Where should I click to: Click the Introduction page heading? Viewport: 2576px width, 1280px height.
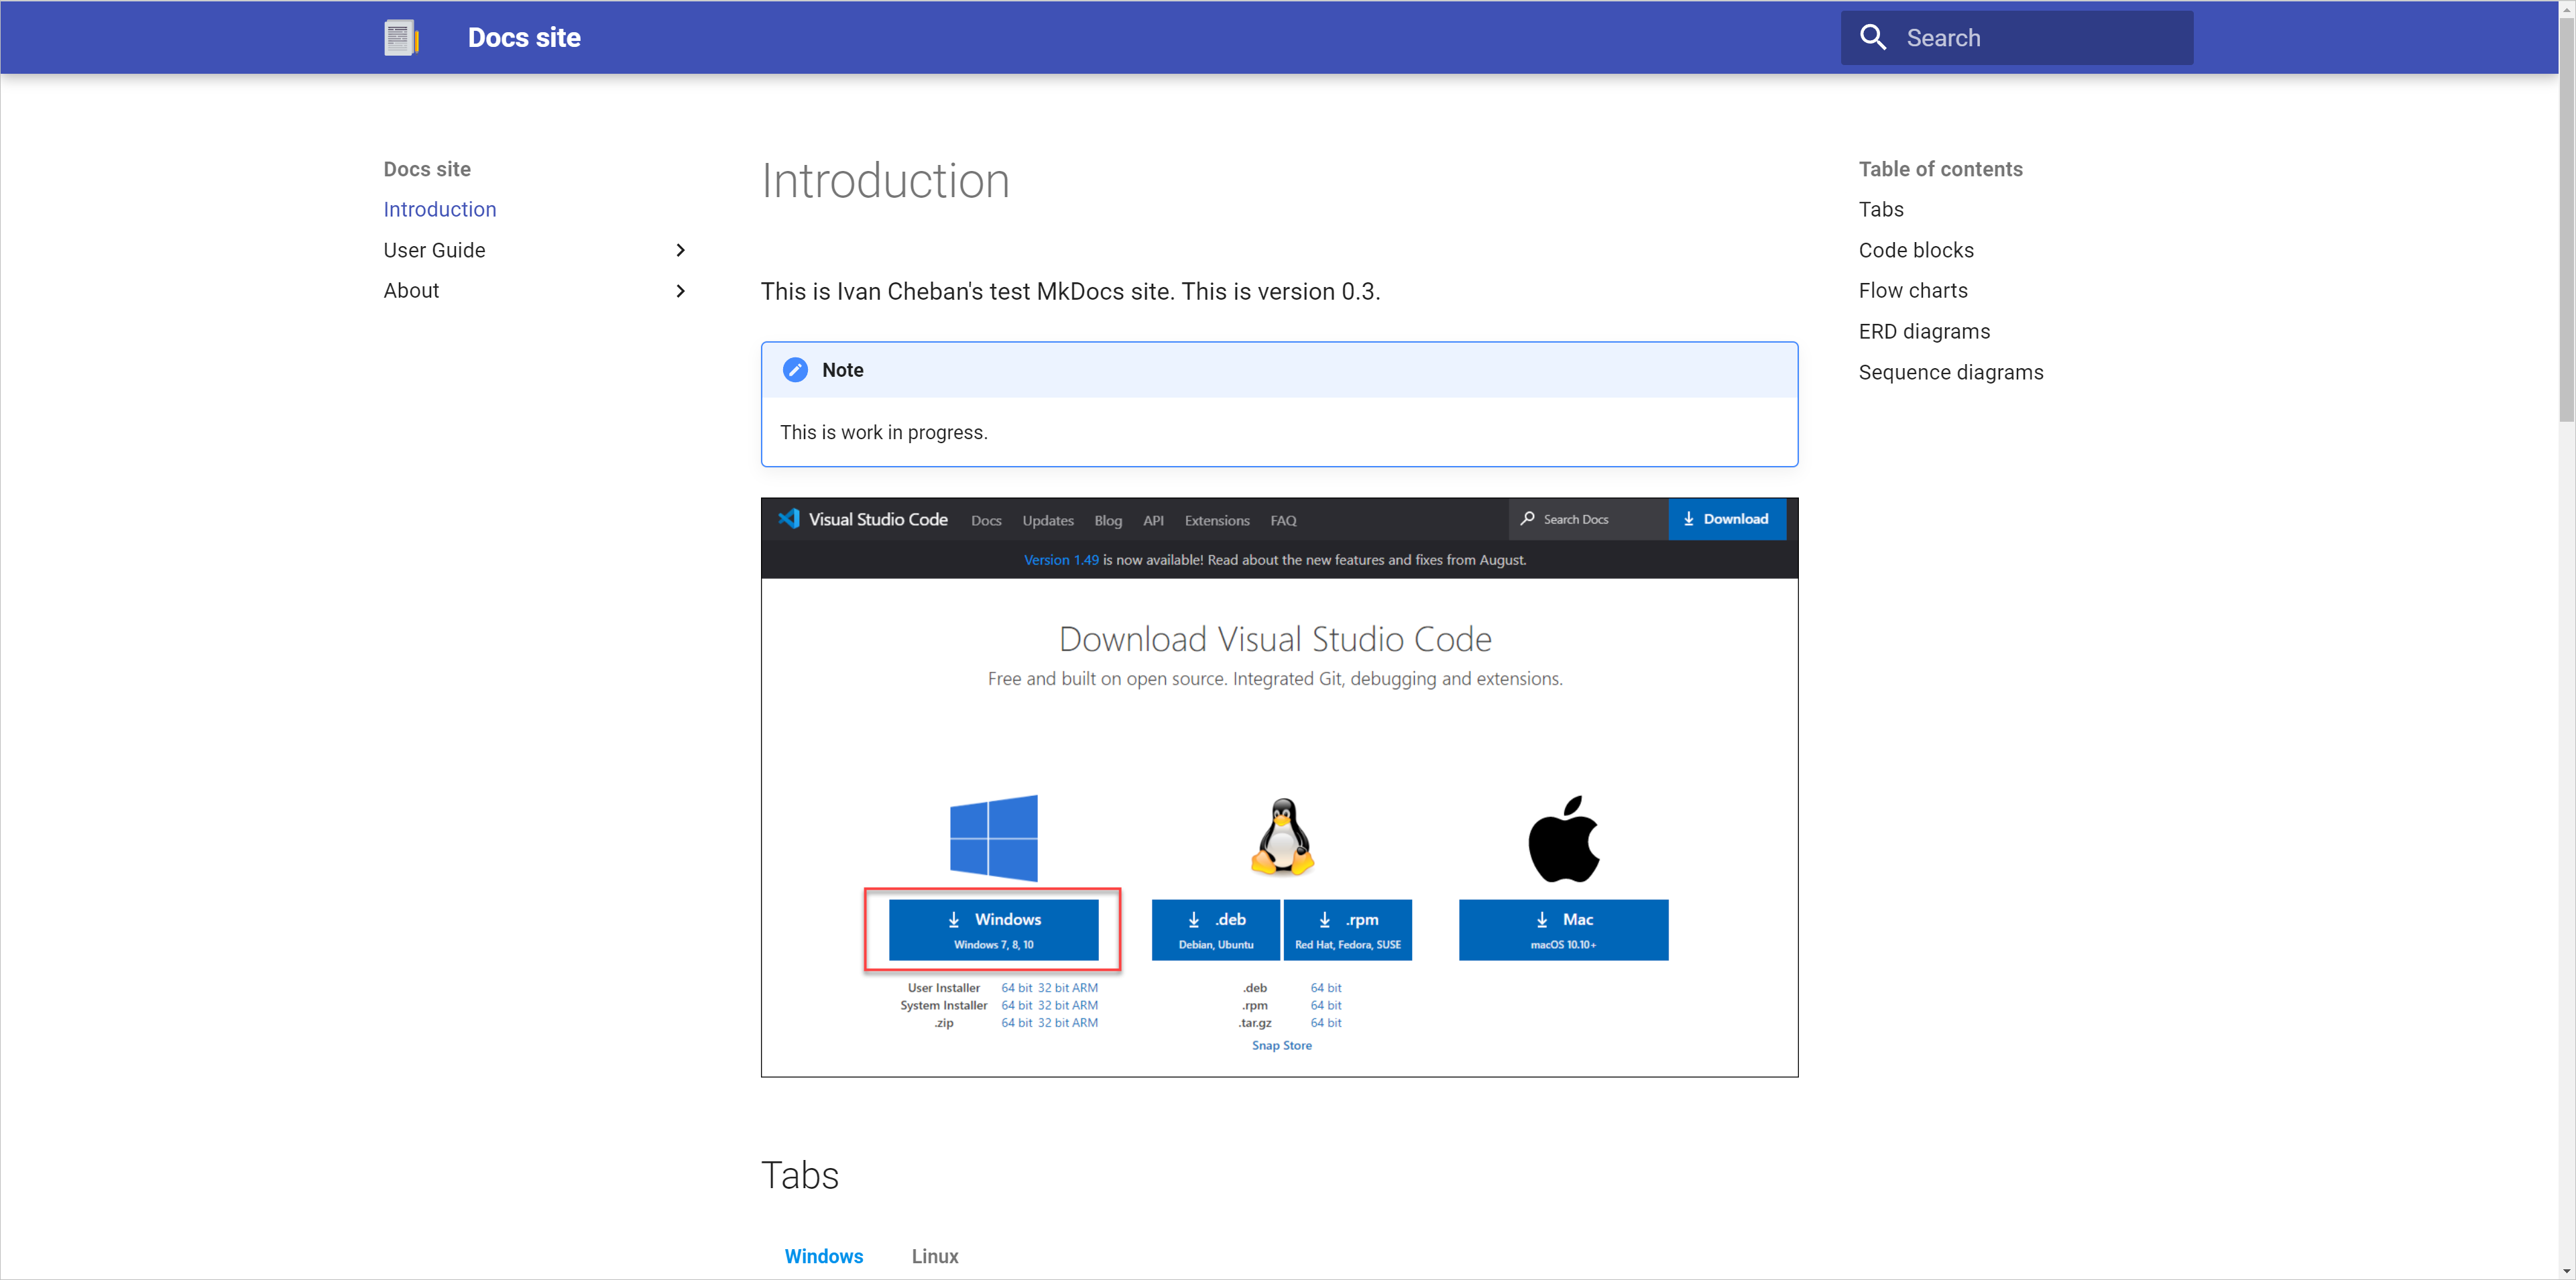885,181
